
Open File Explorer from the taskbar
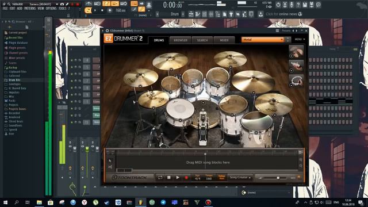pos(39,202)
